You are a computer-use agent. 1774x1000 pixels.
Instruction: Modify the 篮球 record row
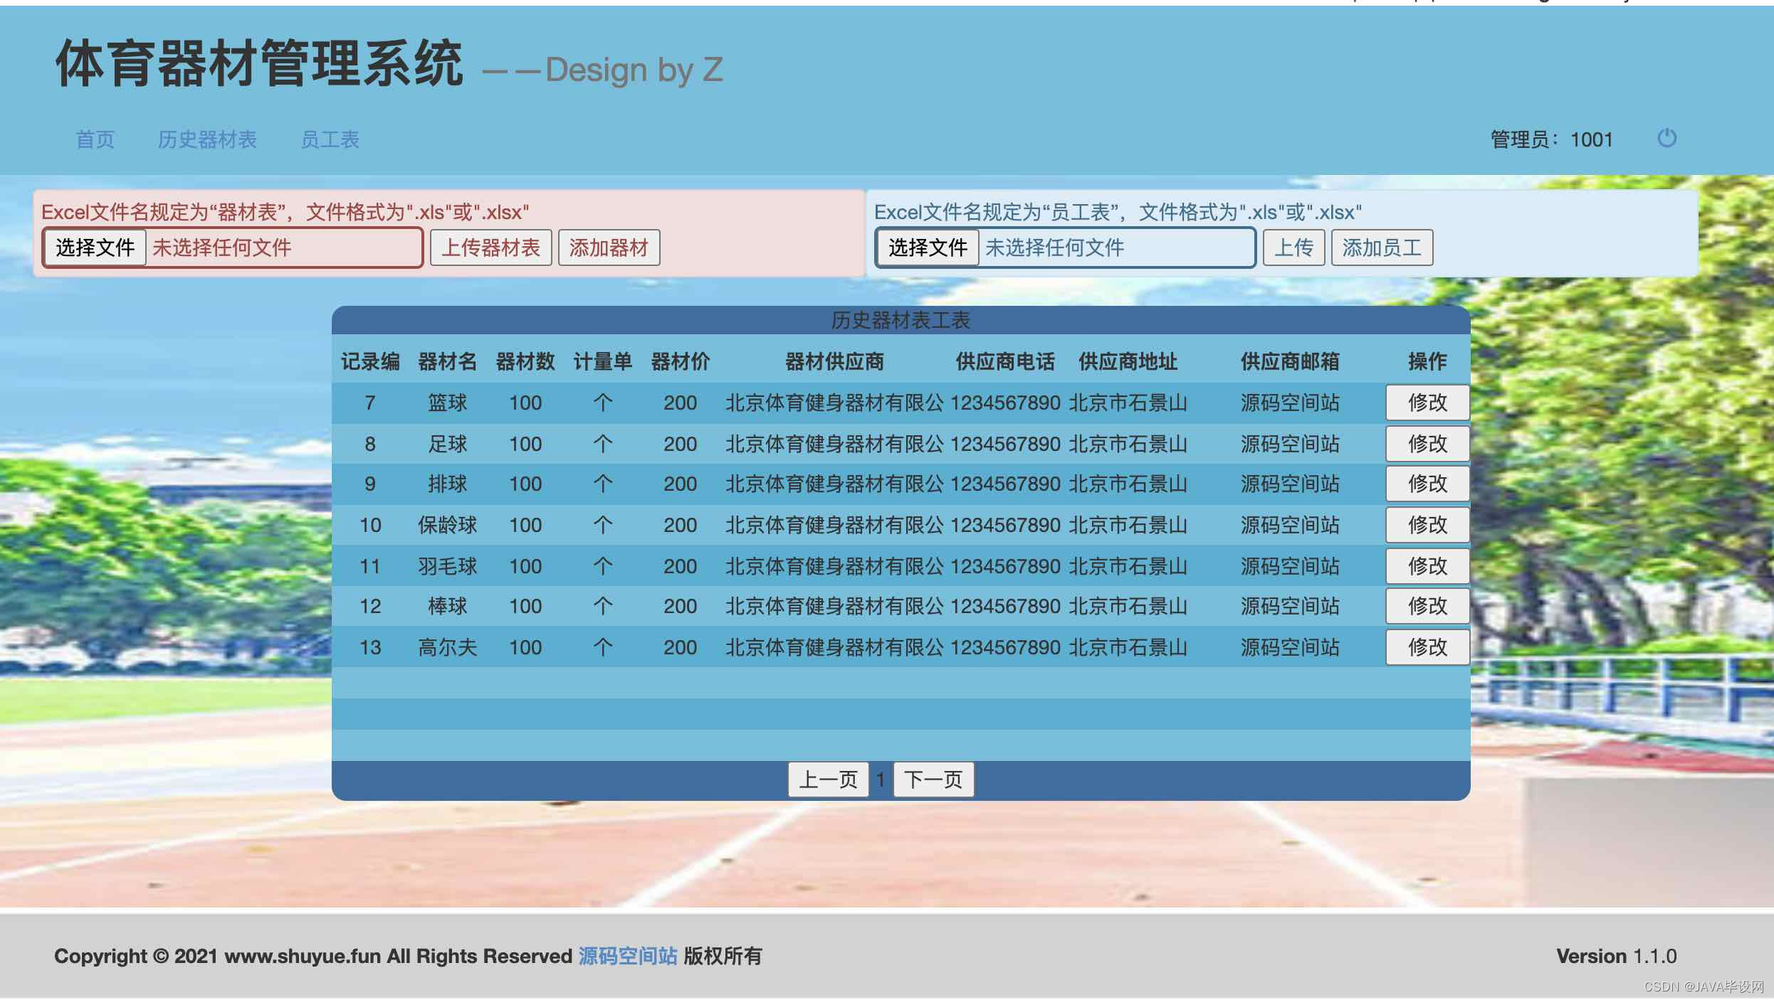click(1427, 403)
